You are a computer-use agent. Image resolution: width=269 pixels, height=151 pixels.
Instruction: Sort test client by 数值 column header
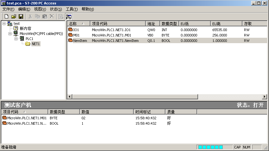[106, 112]
